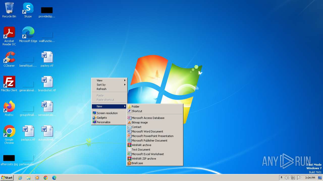Select the sensedetails document icon
This screenshot has width=323, height=181.
click(47, 109)
